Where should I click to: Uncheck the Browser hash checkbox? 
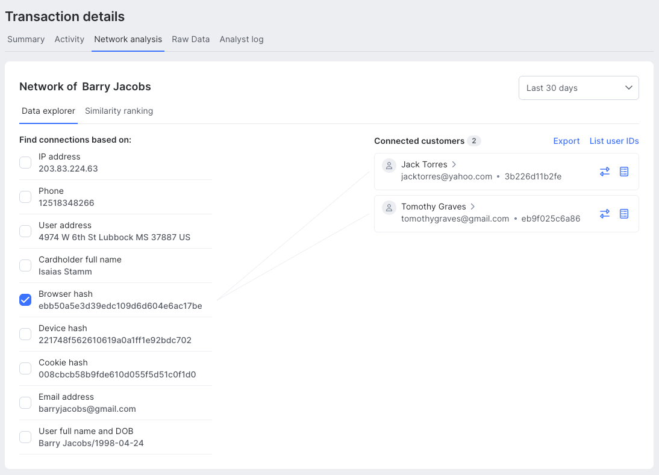(x=25, y=300)
